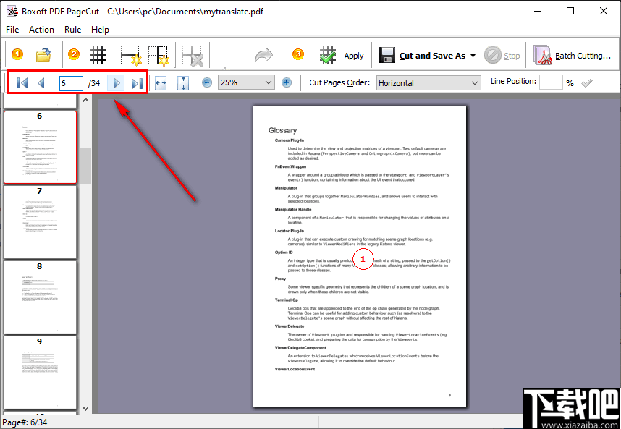Image resolution: width=621 pixels, height=429 pixels.
Task: Zoom in using the plus button
Action: click(x=287, y=82)
